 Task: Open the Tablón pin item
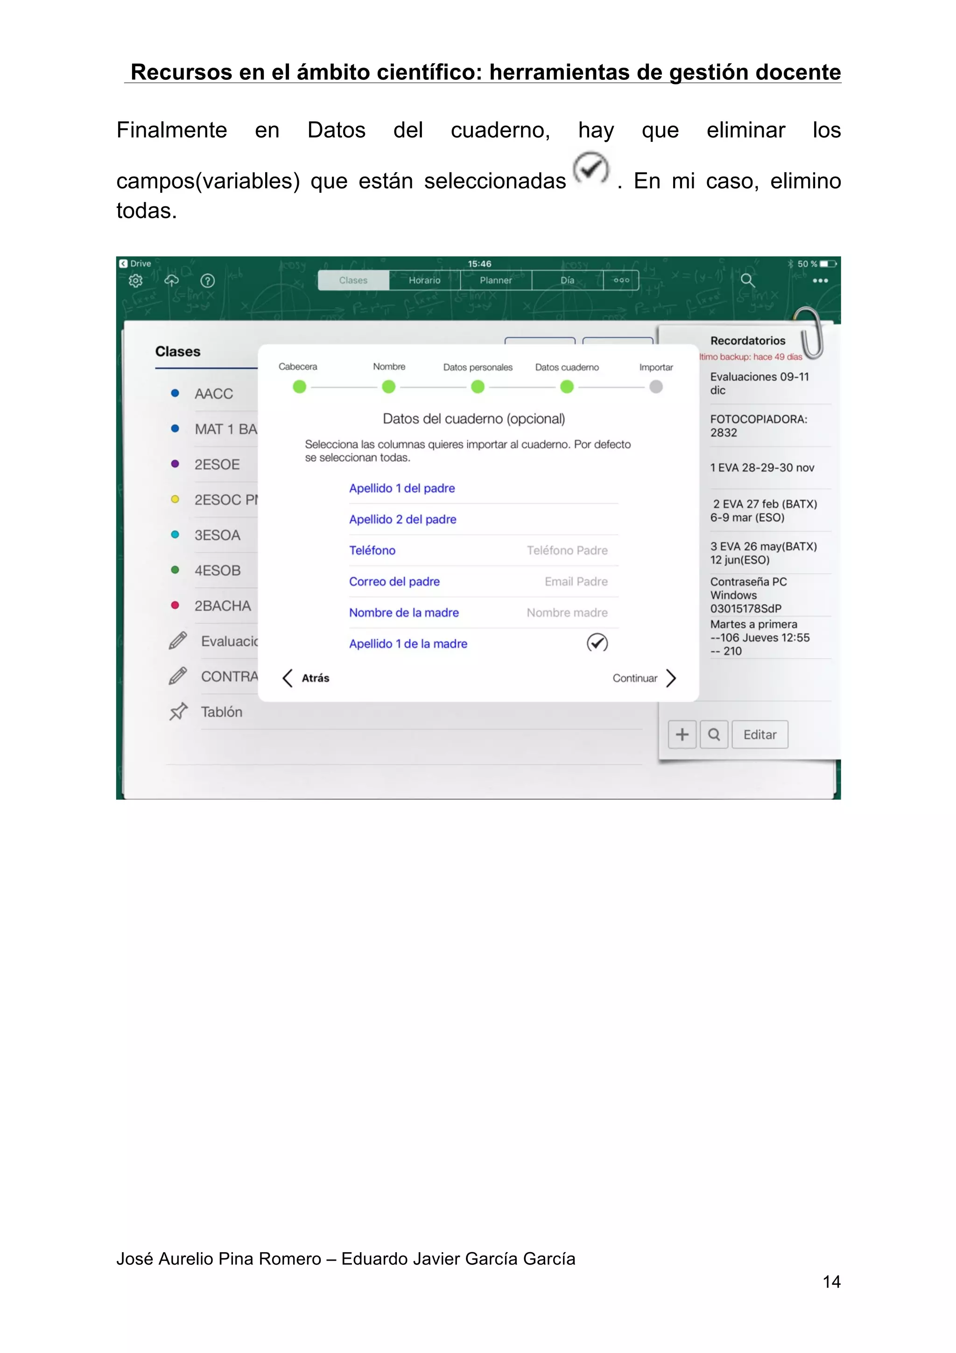click(x=221, y=712)
